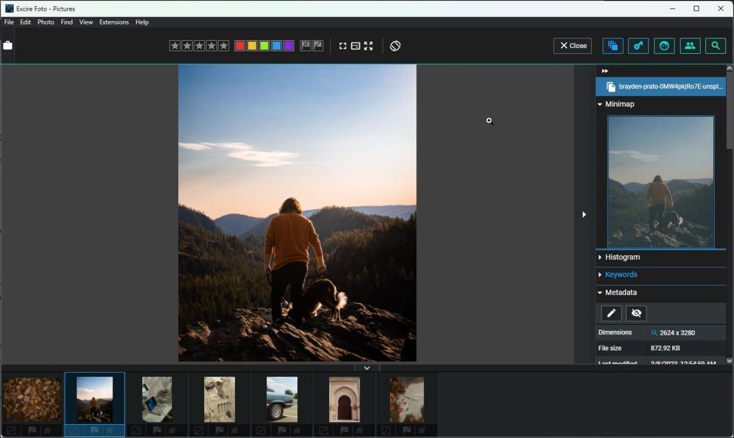This screenshot has height=438, width=734.
Task: Click the star icon under the car thumbnail
Action: pyautogui.click(x=297, y=431)
